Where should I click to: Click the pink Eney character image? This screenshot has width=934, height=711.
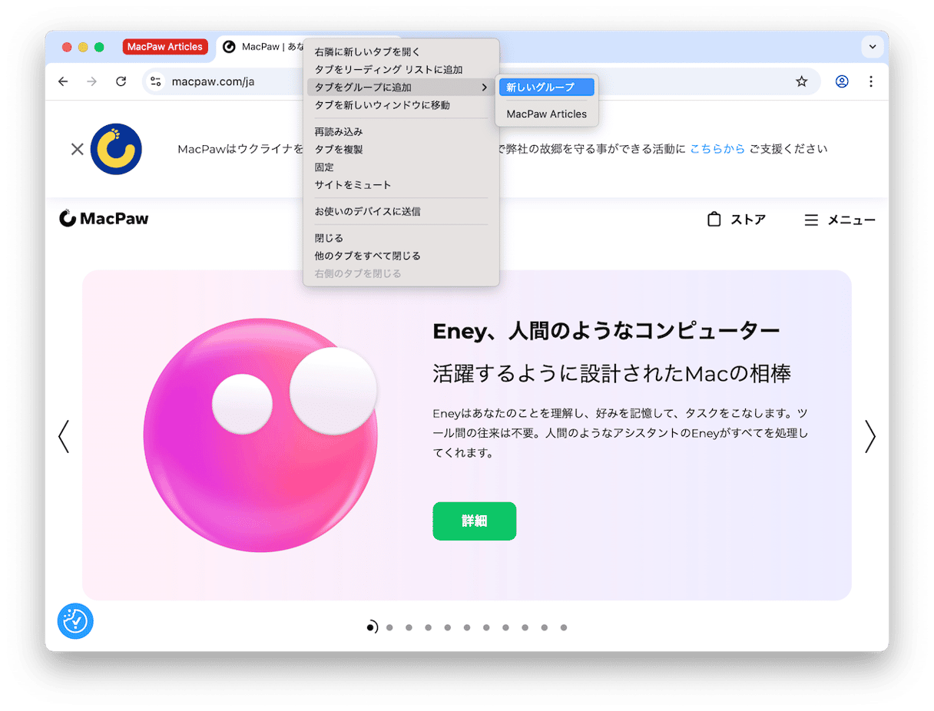click(260, 435)
